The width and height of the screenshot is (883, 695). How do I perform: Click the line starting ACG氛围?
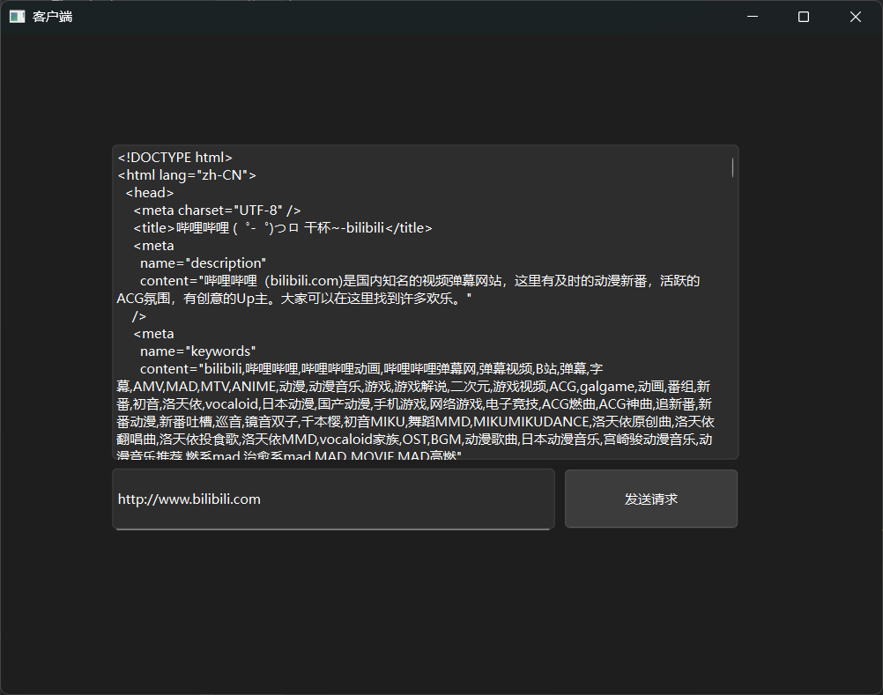coord(294,299)
